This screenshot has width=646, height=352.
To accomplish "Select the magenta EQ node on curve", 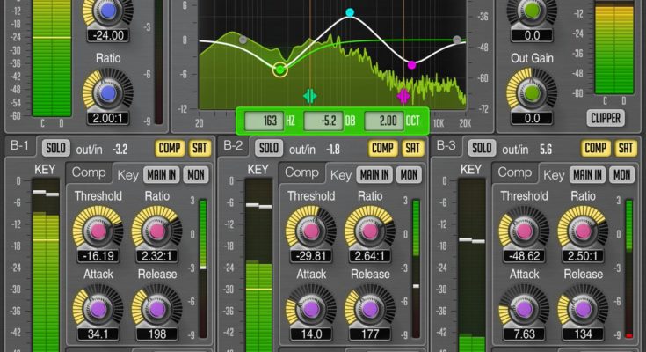I will (411, 64).
